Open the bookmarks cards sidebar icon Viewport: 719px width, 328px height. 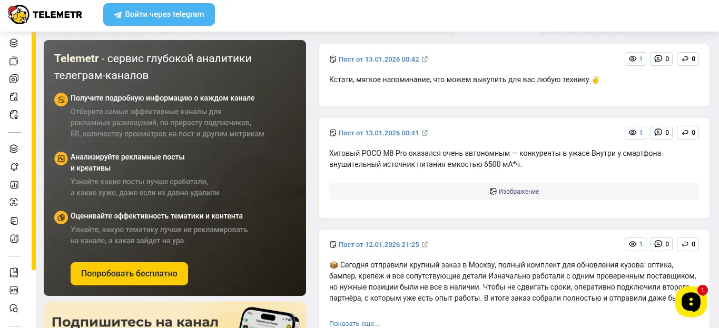coord(14,61)
